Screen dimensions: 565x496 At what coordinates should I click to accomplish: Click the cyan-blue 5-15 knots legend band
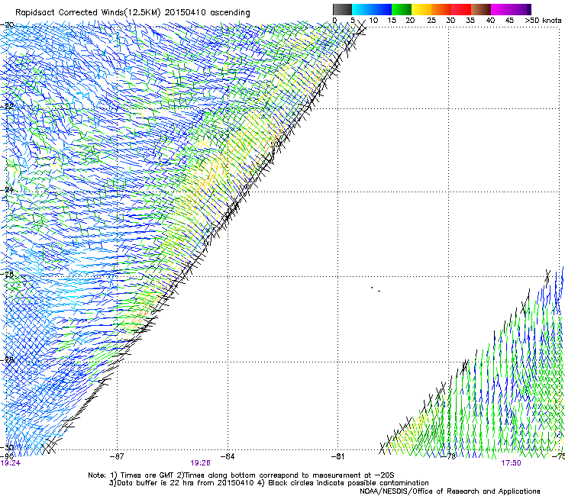(x=372, y=9)
